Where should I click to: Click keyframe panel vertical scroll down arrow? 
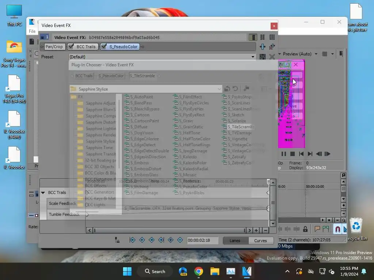(x=273, y=223)
